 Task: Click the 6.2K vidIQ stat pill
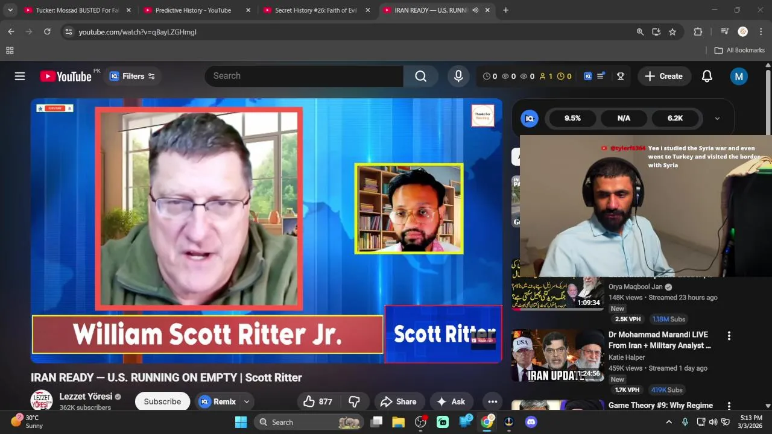(675, 118)
